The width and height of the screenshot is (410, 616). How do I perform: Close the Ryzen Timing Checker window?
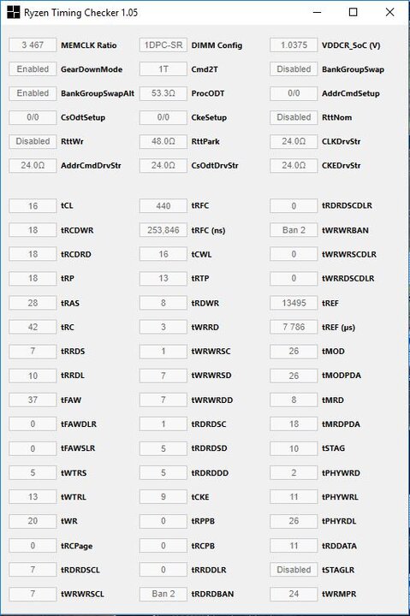pos(389,12)
